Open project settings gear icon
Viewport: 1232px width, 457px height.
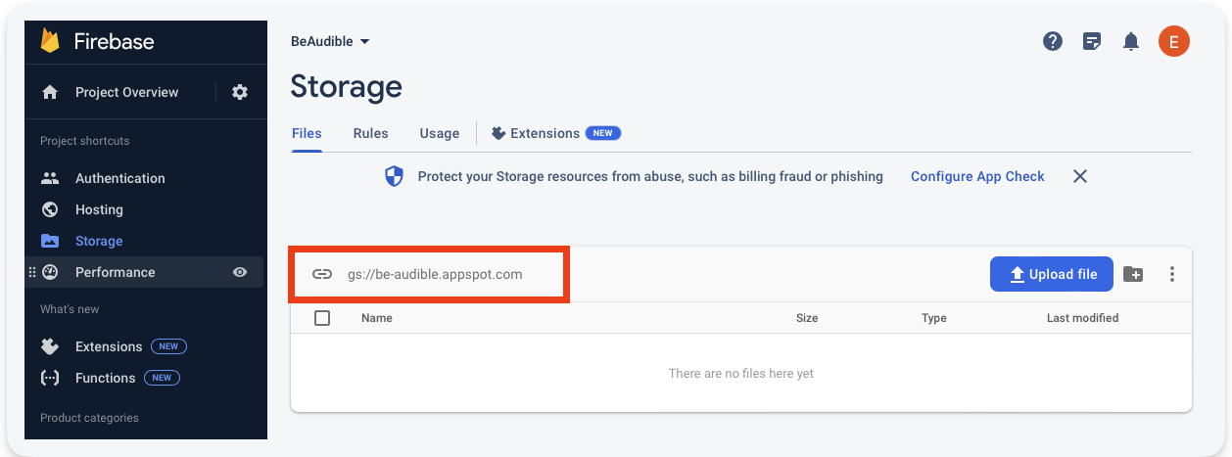coord(240,92)
